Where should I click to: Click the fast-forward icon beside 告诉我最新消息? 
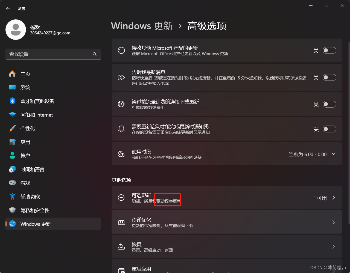121,77
